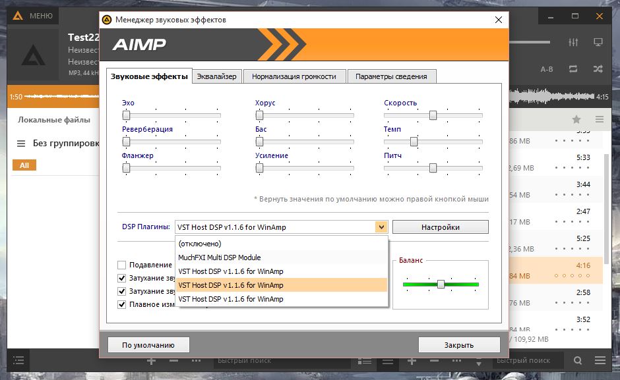Toggle the Плавное изм checkbox
The width and height of the screenshot is (620, 380).
pyautogui.click(x=122, y=304)
